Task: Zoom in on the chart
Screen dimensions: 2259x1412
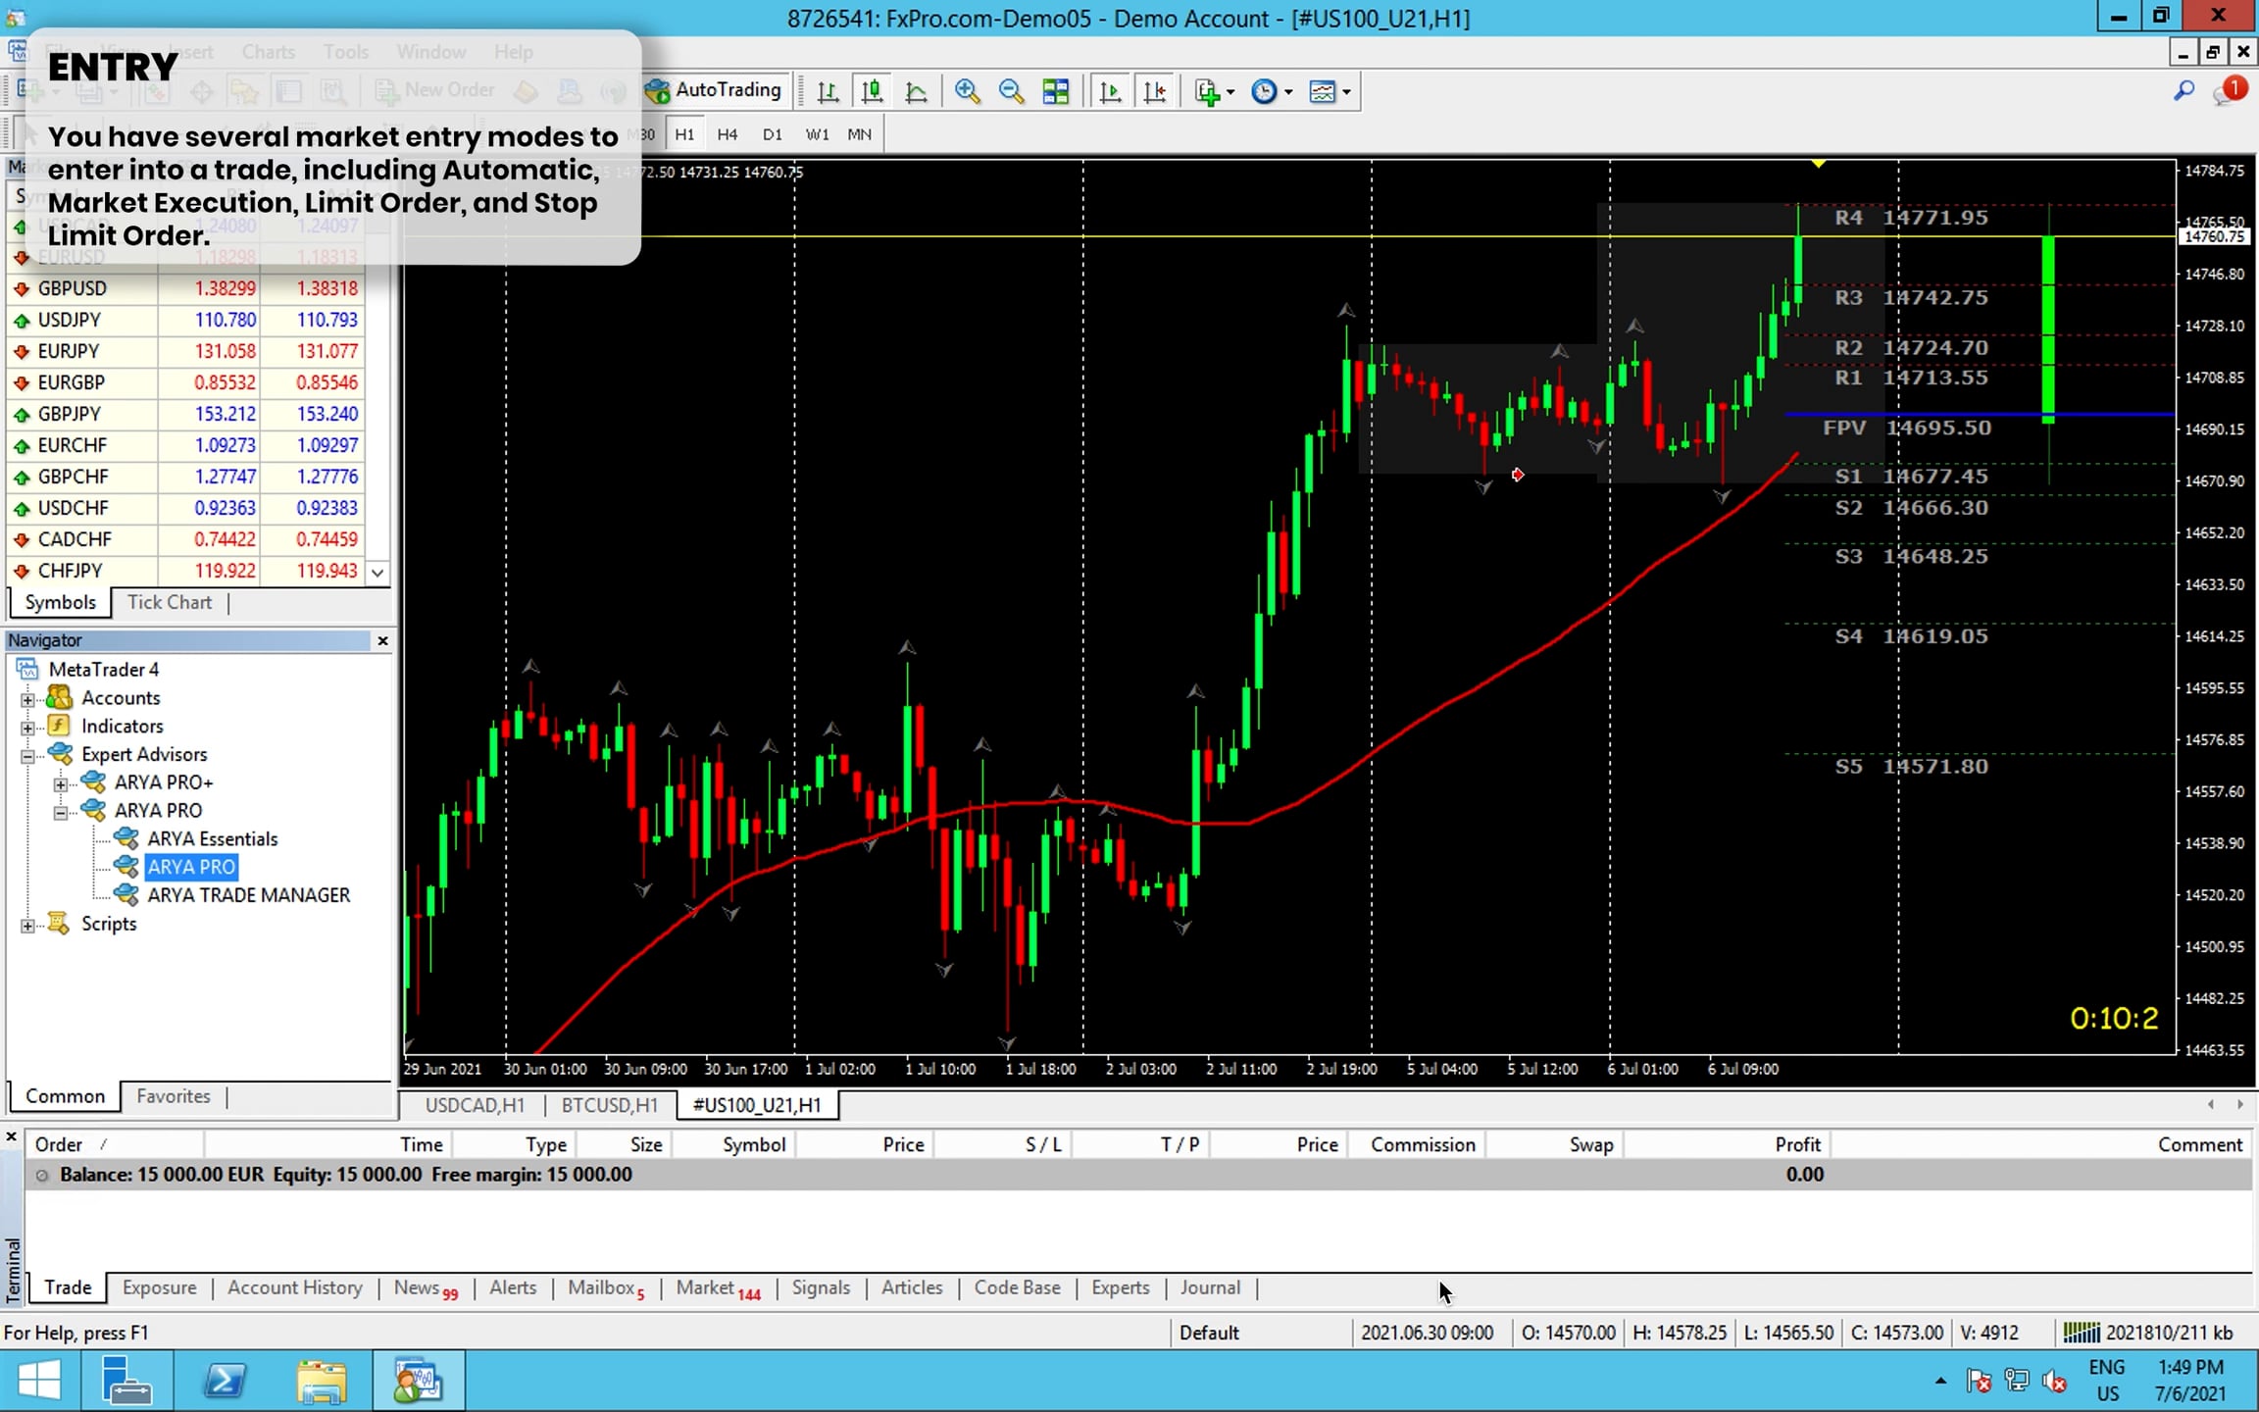Action: tap(967, 91)
